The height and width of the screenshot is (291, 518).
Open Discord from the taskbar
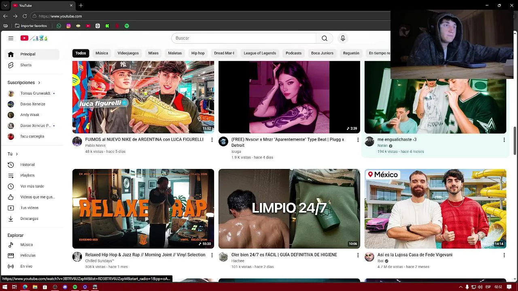65,287
